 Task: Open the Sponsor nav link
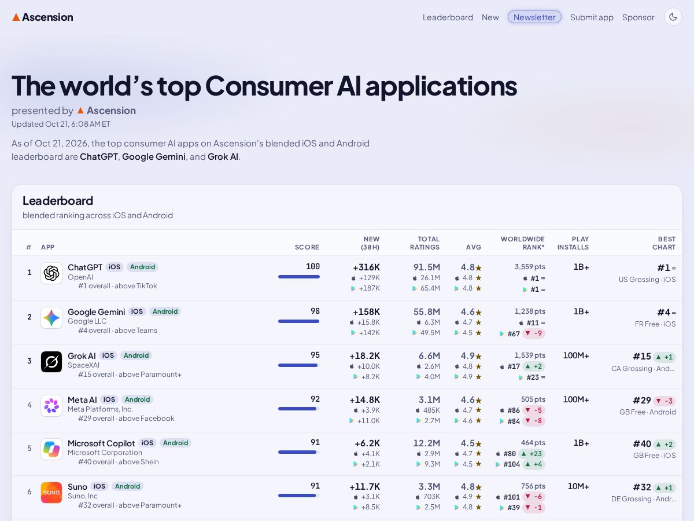click(638, 17)
